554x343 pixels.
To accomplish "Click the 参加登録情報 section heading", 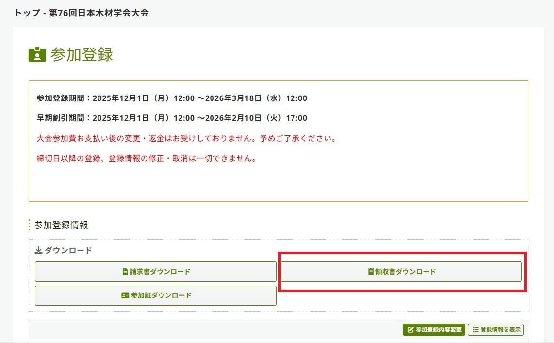I will pos(61,225).
